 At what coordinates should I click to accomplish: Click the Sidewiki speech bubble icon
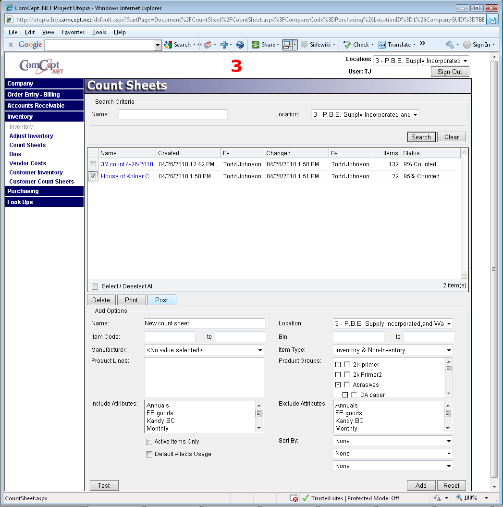point(305,45)
